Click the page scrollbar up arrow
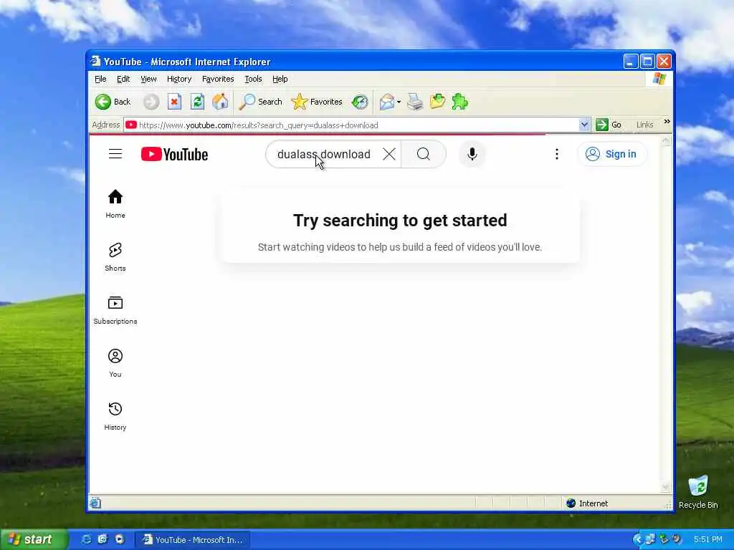The height and width of the screenshot is (550, 734). pyautogui.click(x=666, y=140)
